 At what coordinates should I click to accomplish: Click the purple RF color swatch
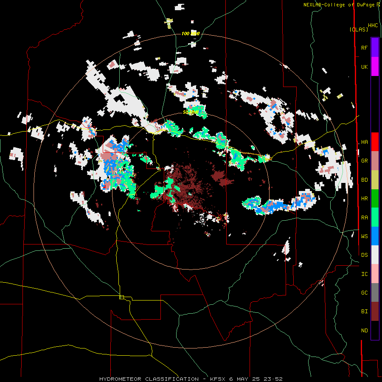pos(375,48)
